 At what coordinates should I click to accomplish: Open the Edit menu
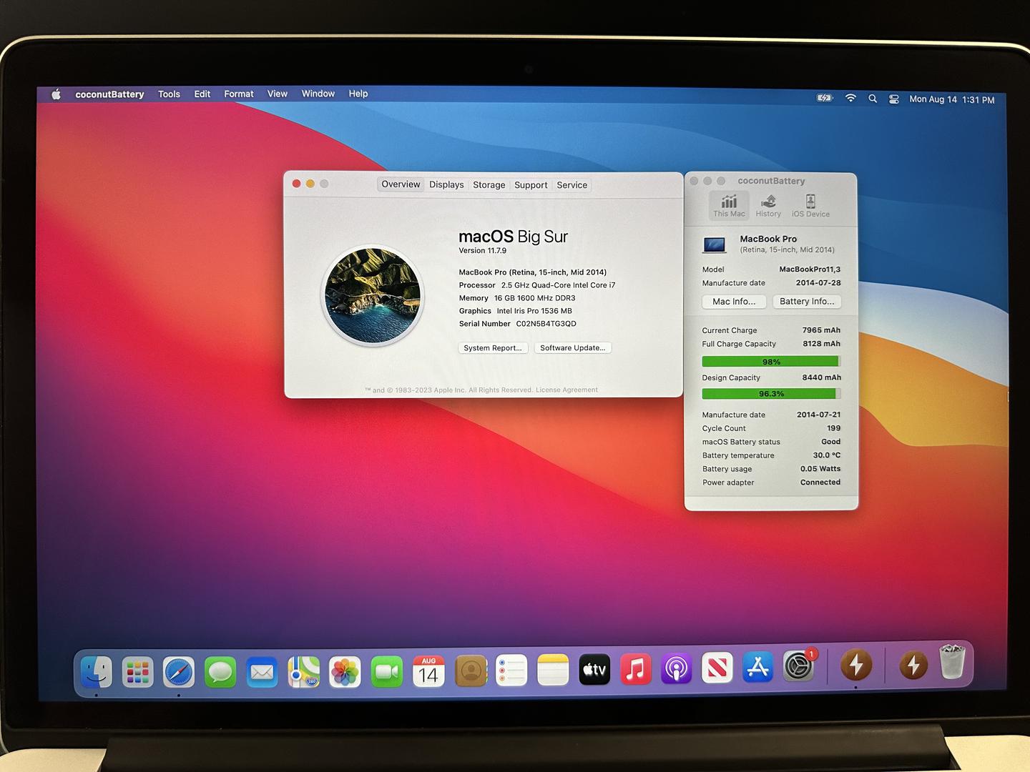point(202,94)
